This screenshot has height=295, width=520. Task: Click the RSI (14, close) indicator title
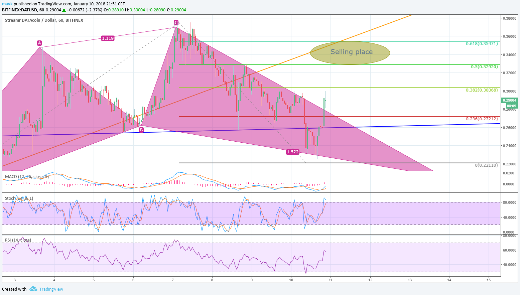(x=18, y=240)
